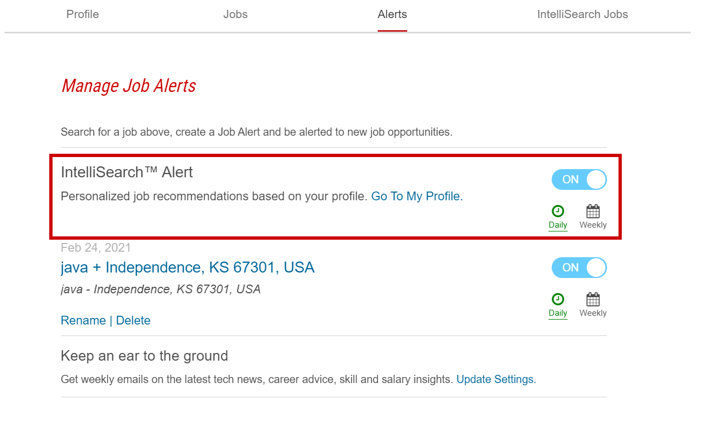The height and width of the screenshot is (423, 711).
Task: Switch to the Jobs tab
Action: 235,14
